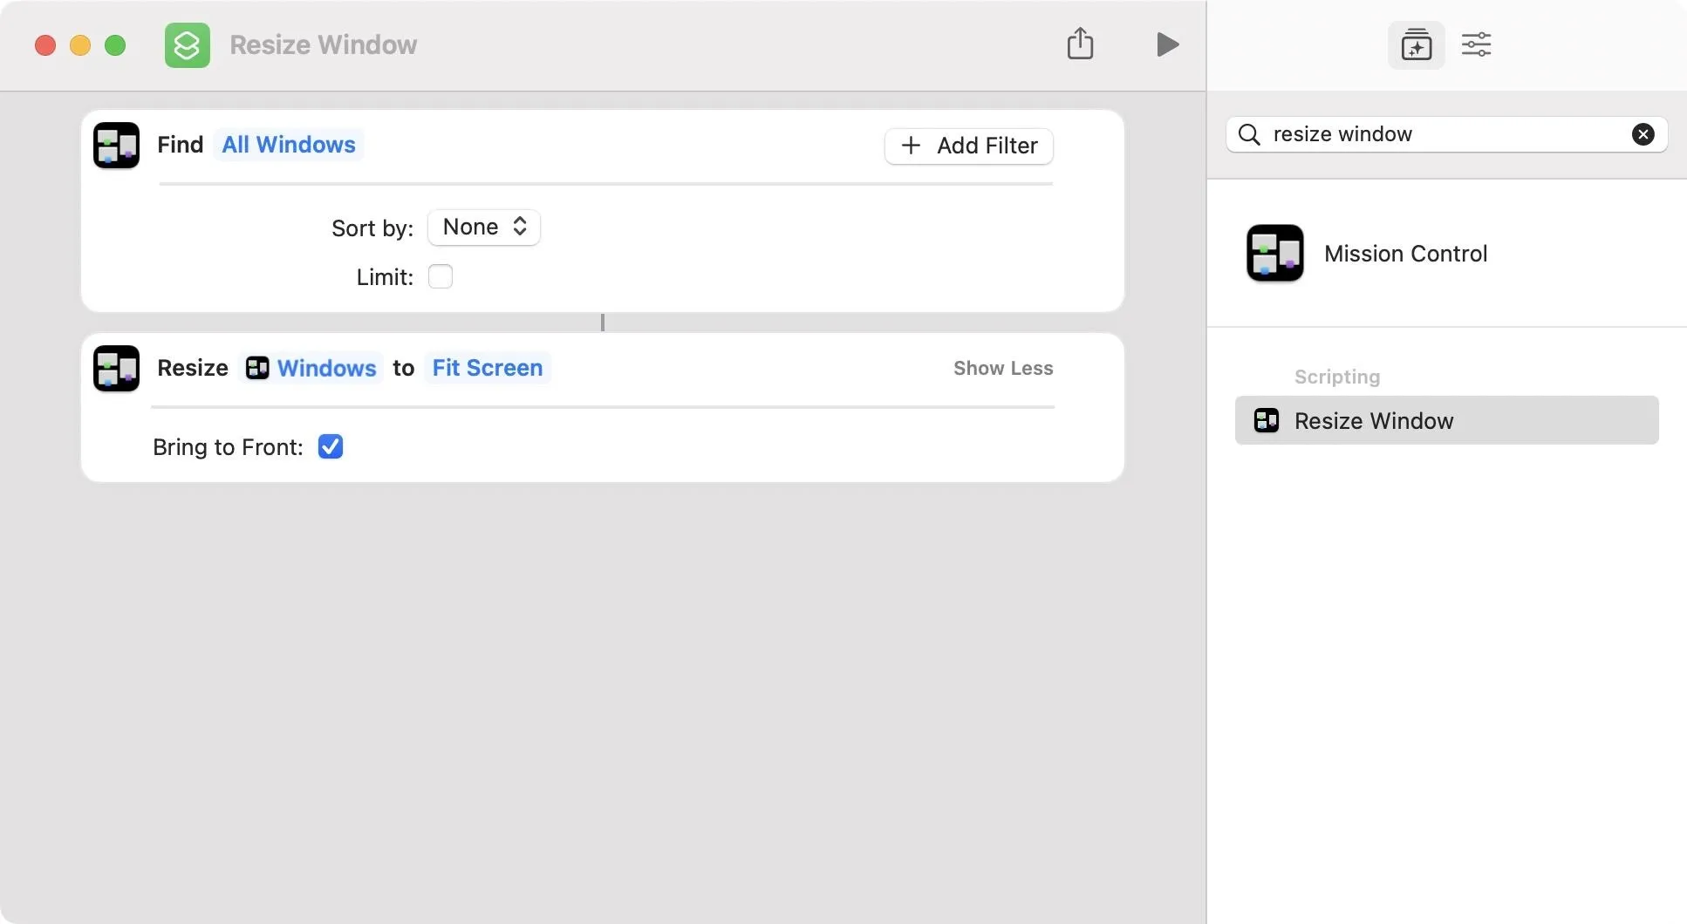Click the Mission Control icon in Find action

coord(116,145)
